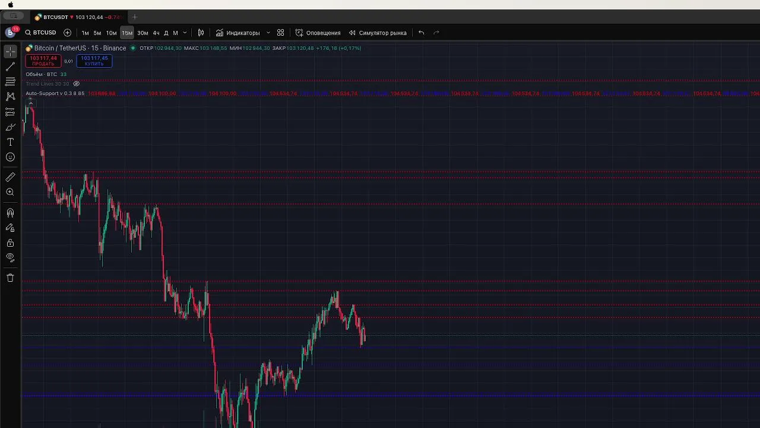
Task: Open the BTCUSD symbol search
Action: point(41,33)
